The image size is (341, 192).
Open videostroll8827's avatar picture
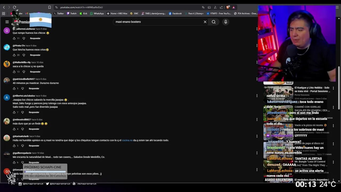[x=7, y=121]
